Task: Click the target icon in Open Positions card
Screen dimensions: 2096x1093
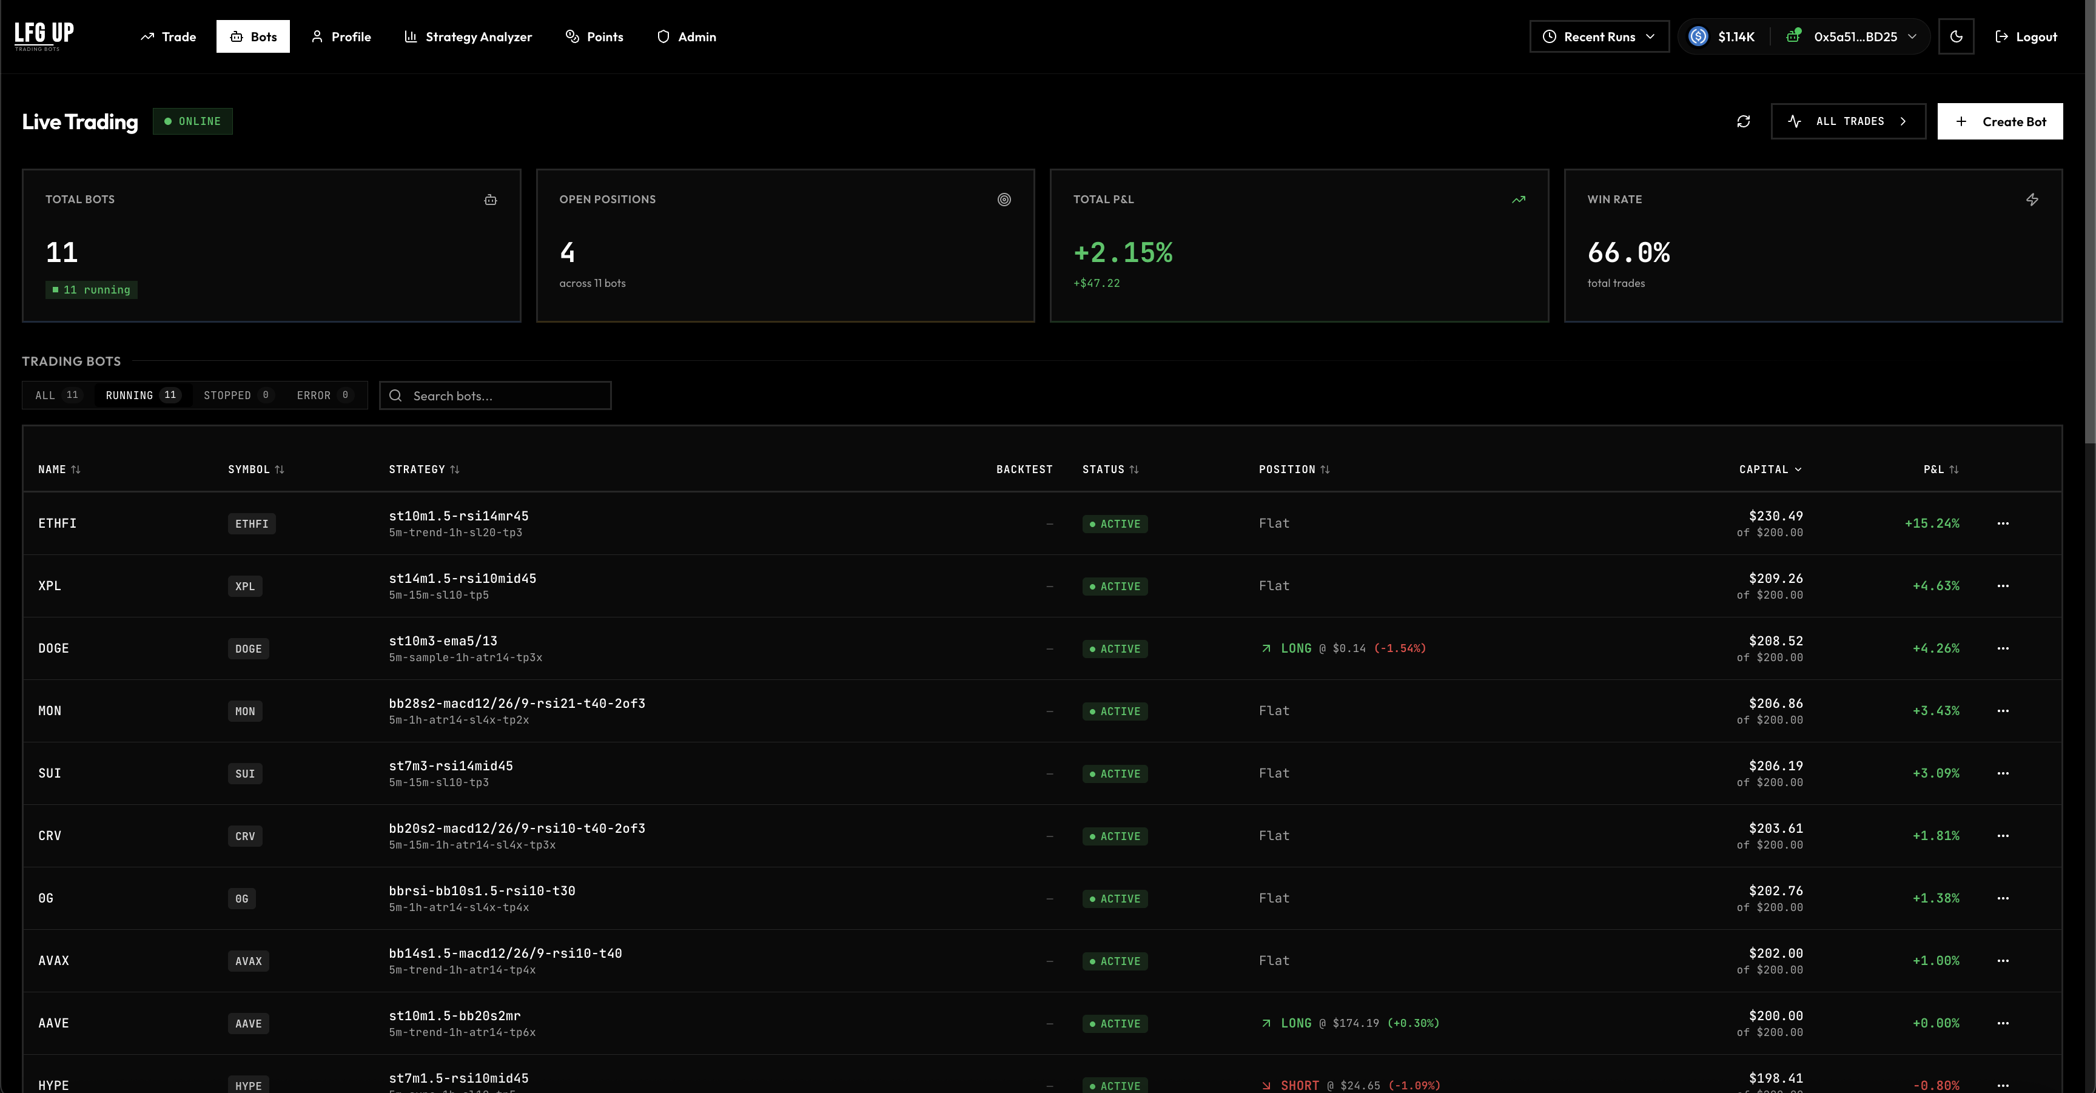Action: tap(1004, 200)
